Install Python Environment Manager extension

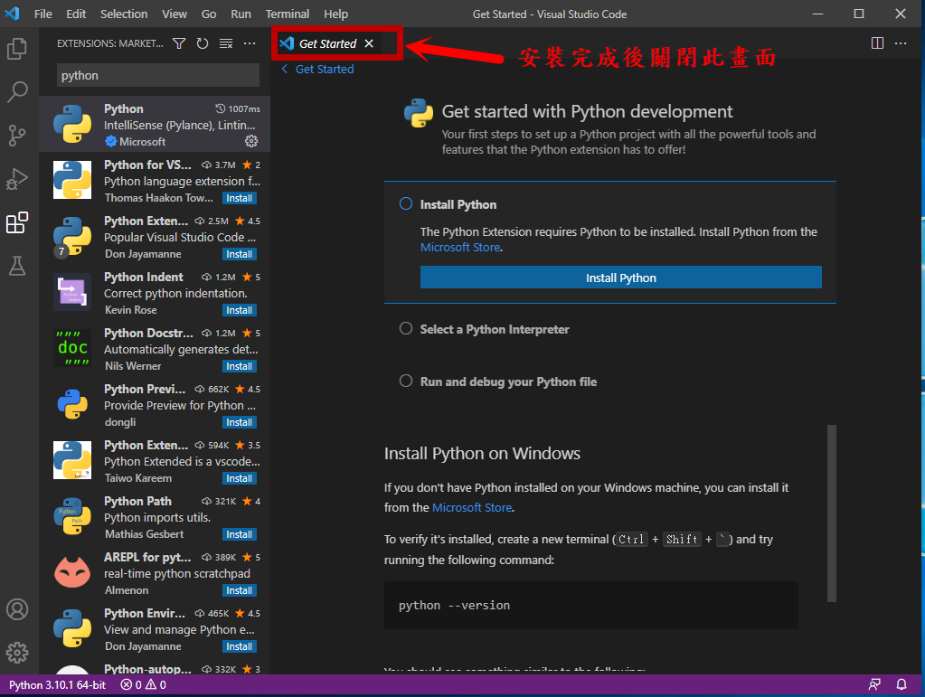pyautogui.click(x=239, y=646)
